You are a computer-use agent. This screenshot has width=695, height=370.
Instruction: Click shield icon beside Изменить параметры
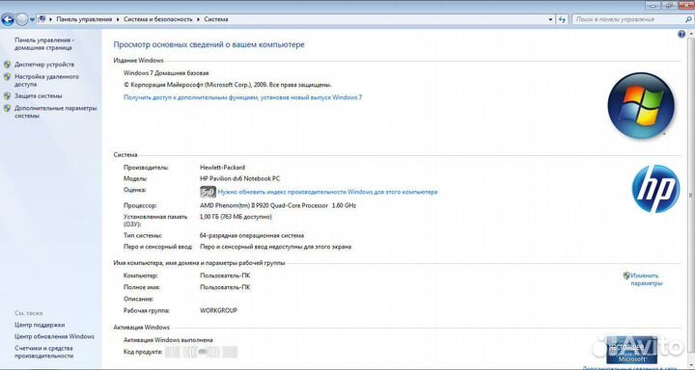click(x=626, y=276)
